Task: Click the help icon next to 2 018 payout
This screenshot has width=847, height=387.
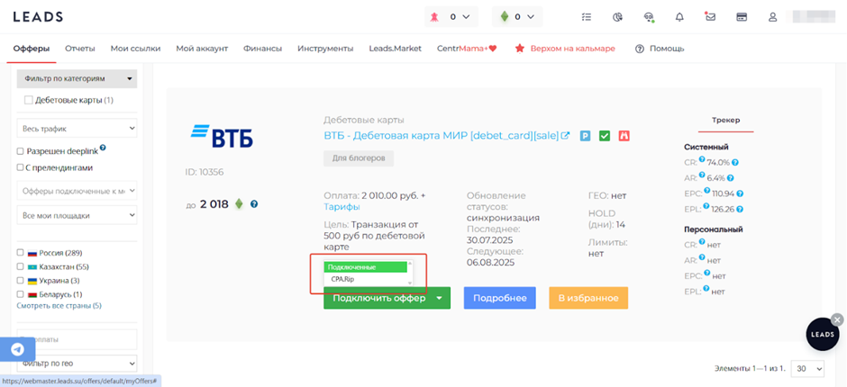Action: [x=254, y=204]
